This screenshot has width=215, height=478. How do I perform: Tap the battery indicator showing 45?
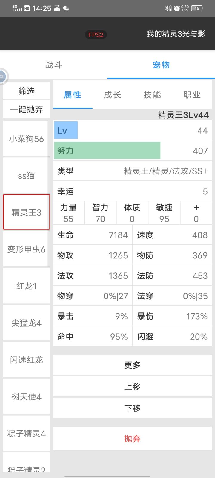point(197,8)
